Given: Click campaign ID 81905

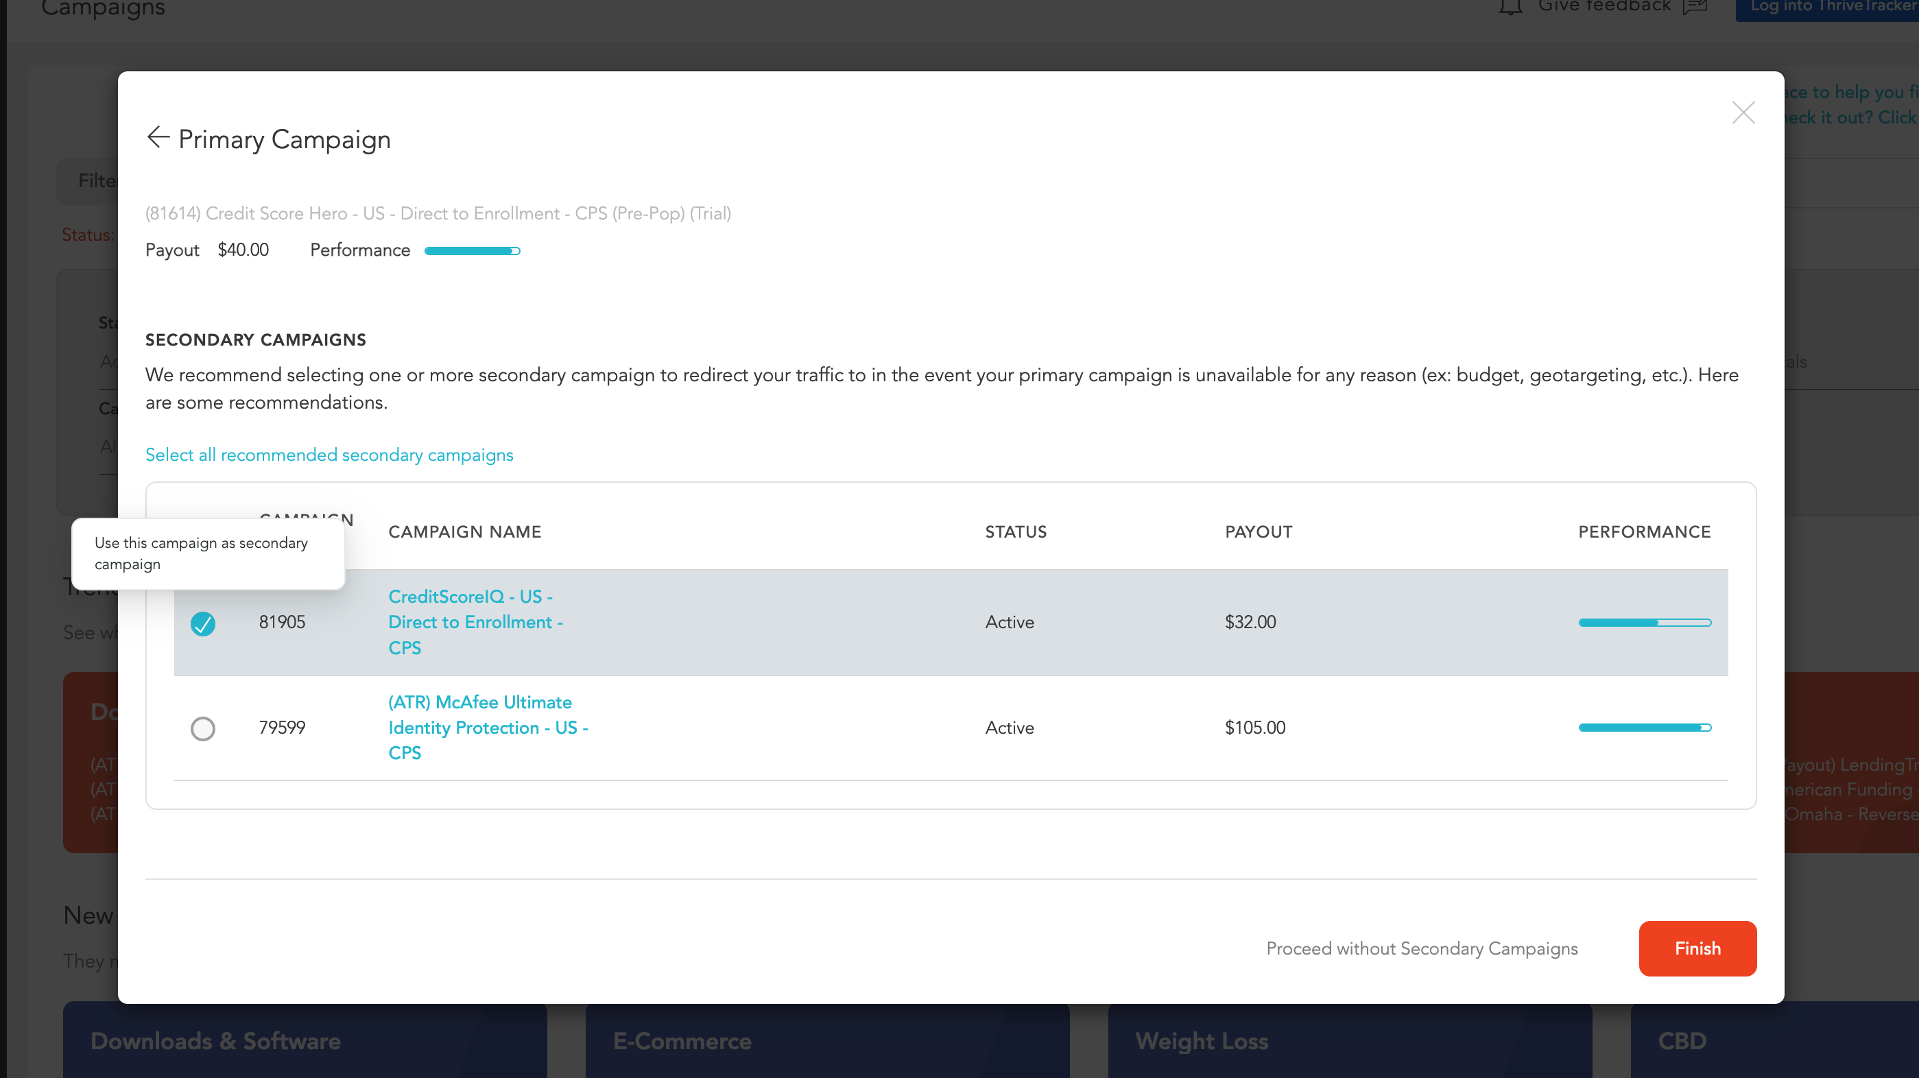Looking at the screenshot, I should pos(283,622).
